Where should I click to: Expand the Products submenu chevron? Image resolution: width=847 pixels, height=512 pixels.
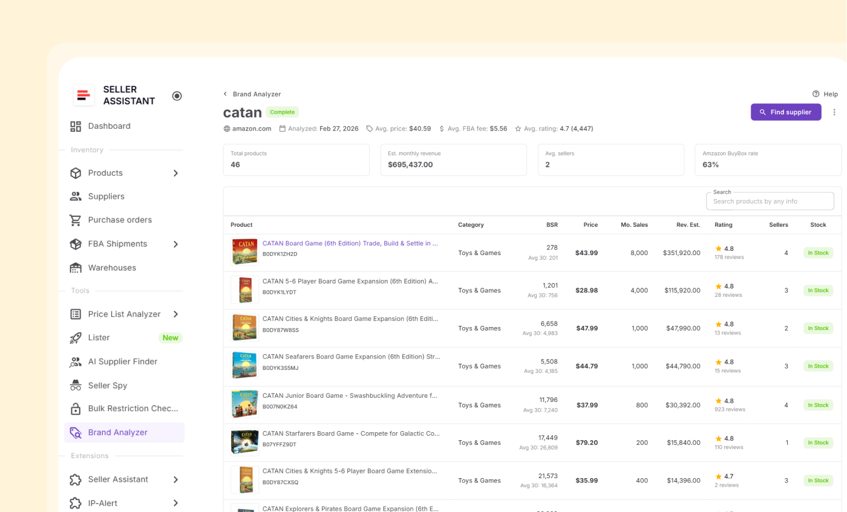[x=175, y=173]
